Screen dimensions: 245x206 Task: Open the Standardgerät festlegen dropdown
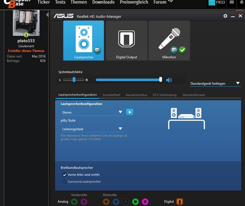(x=215, y=84)
